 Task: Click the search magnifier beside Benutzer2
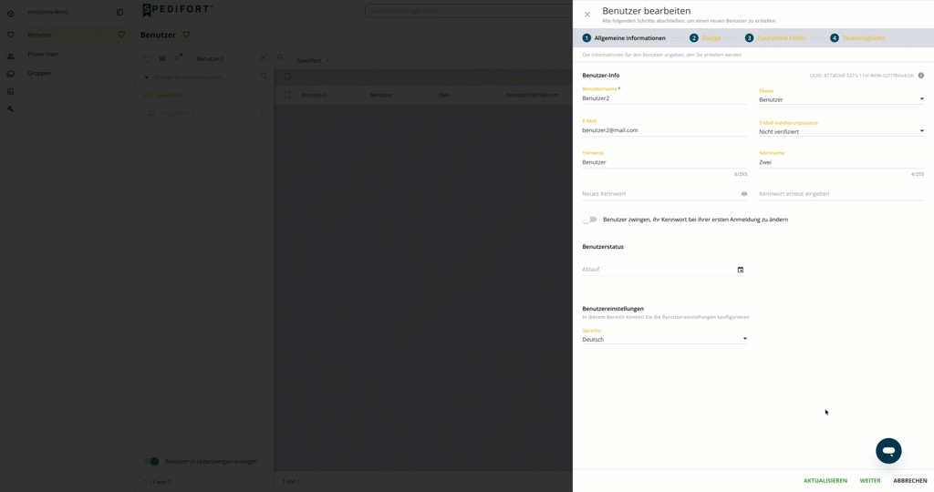tap(280, 57)
